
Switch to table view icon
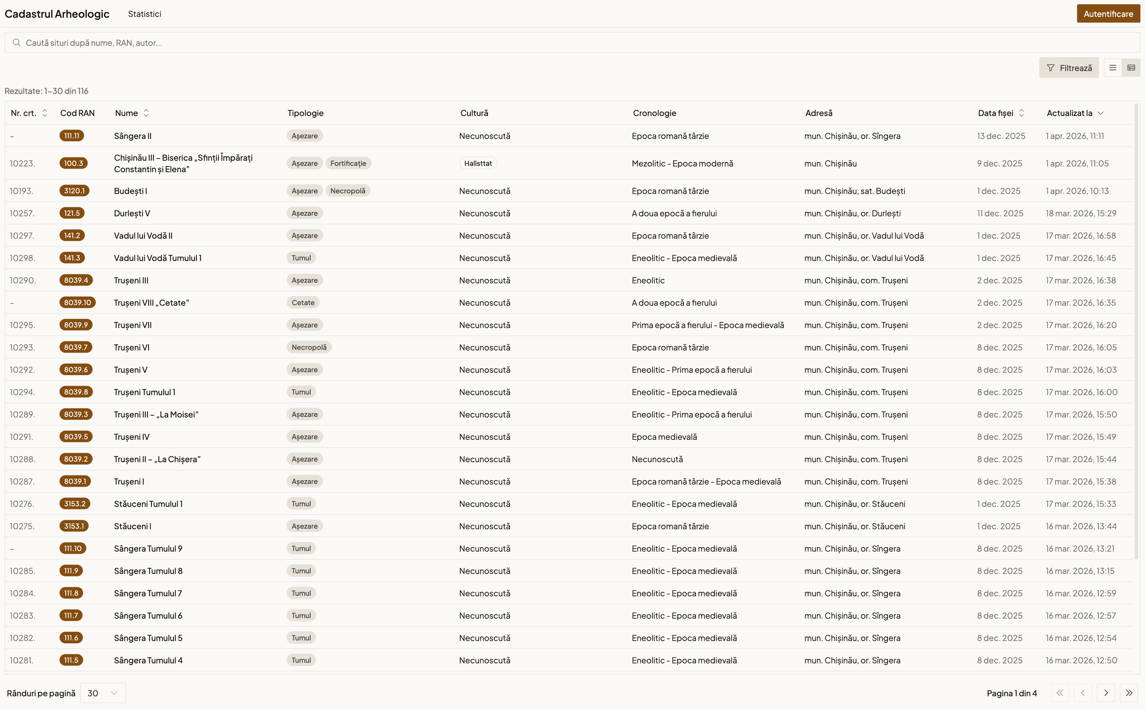(1131, 68)
